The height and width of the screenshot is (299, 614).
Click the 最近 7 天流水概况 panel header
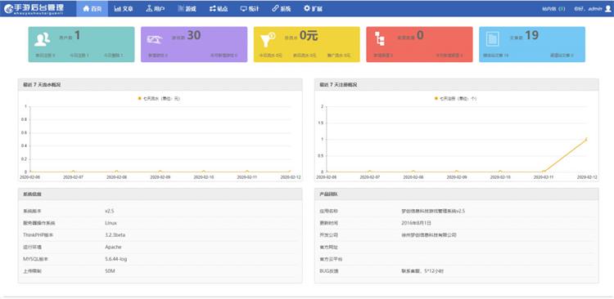click(x=160, y=84)
